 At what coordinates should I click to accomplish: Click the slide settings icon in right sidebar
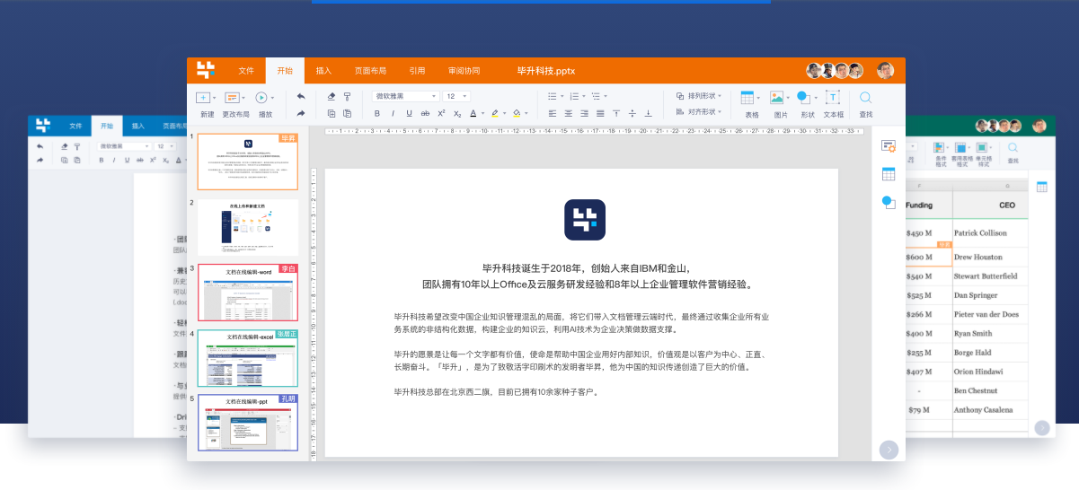889,146
